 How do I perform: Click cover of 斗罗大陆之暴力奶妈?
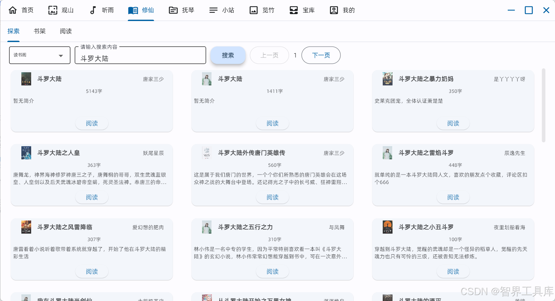click(x=388, y=79)
